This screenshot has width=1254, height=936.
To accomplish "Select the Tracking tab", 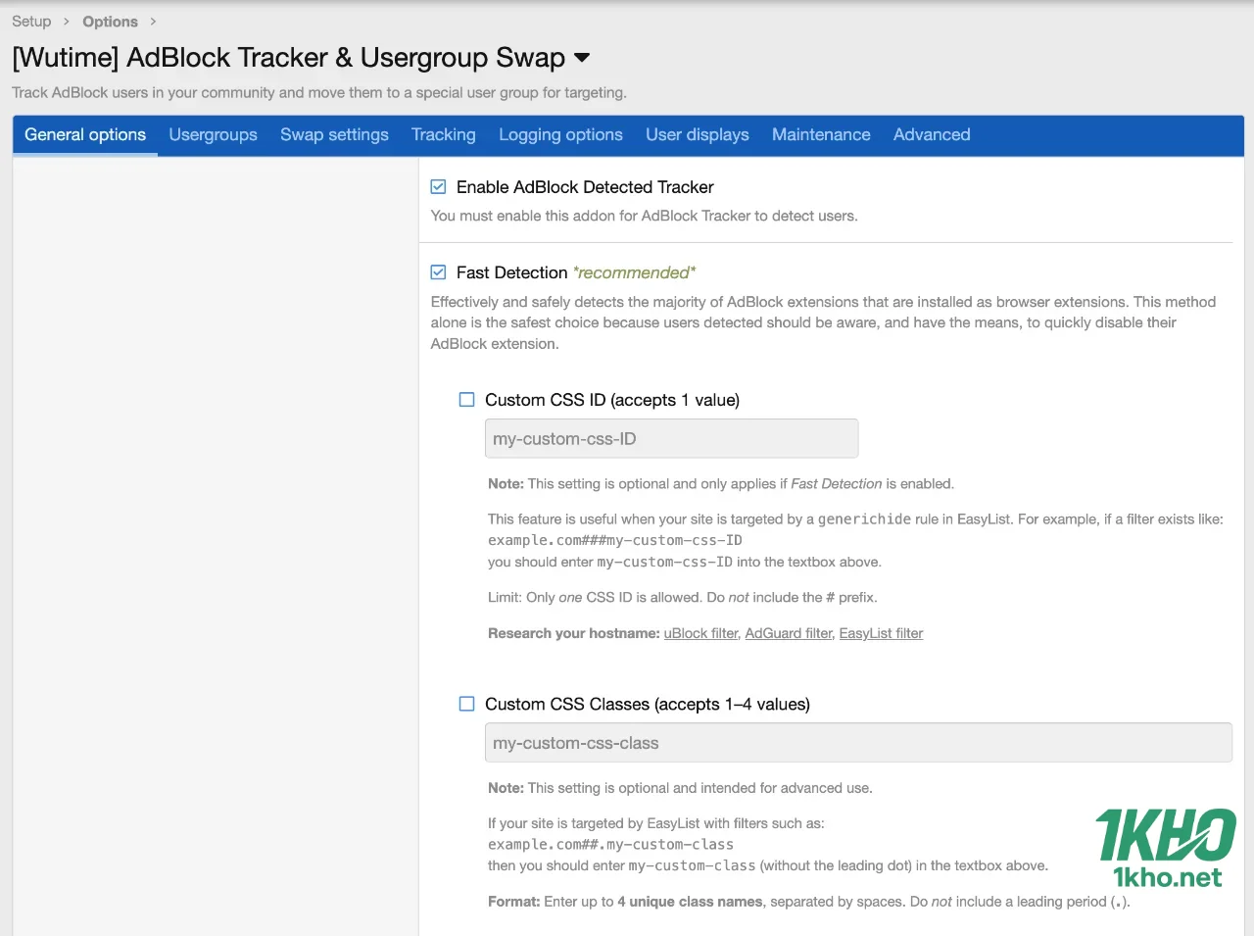I will coord(443,134).
